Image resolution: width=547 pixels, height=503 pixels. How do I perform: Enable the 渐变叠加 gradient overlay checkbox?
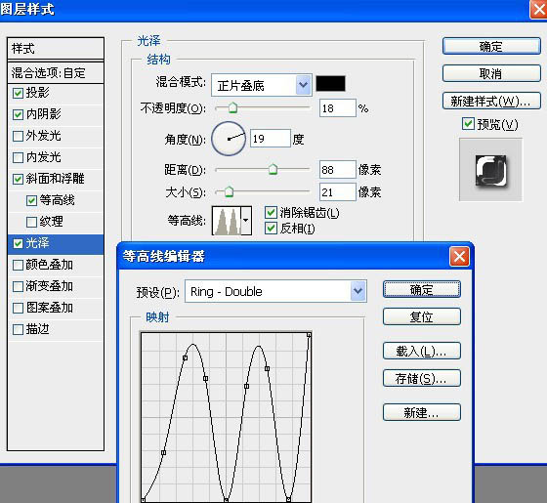(x=18, y=287)
